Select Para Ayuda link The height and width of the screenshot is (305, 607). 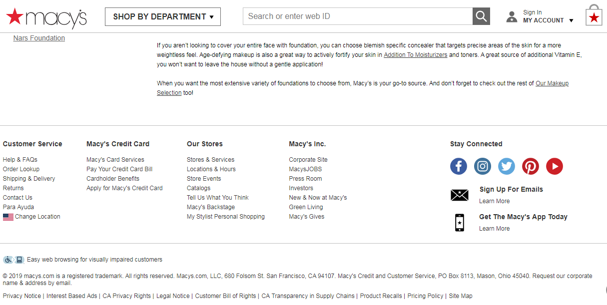[18, 207]
